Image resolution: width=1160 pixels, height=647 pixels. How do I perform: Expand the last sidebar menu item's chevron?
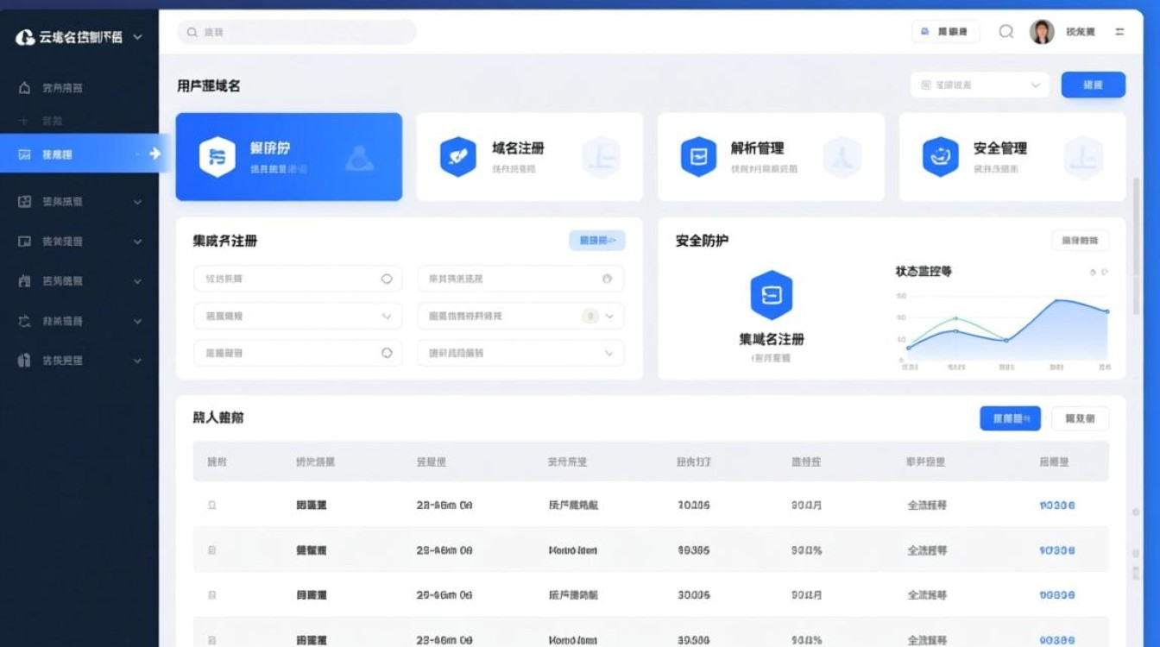pyautogui.click(x=138, y=361)
